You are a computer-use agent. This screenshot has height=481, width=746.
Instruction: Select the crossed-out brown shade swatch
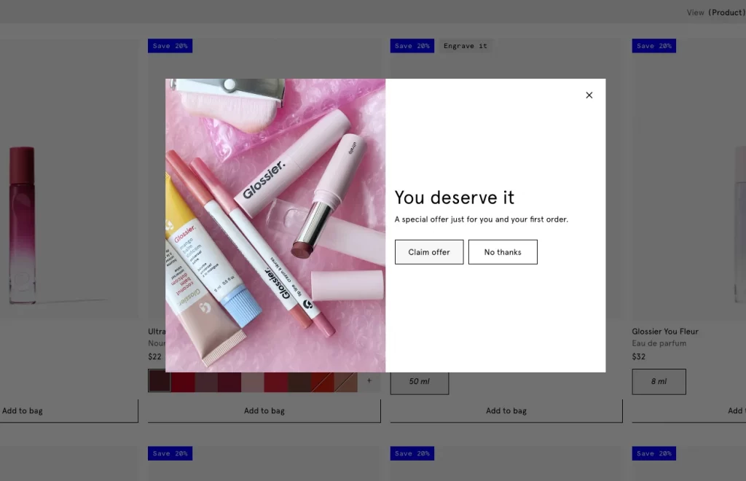[x=346, y=381]
